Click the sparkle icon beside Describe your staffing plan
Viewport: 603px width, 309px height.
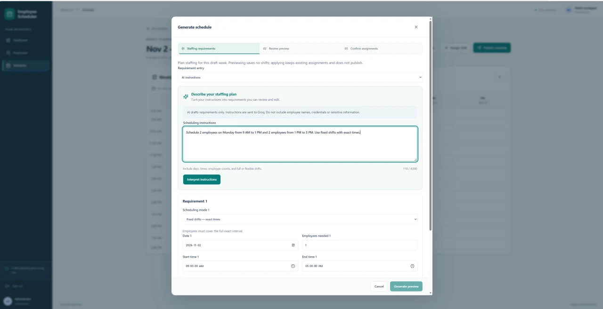(x=186, y=96)
